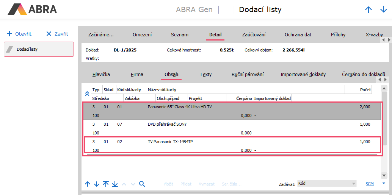Click the Kód skl.karty column header
Image resolution: width=392 pixels, height=195 pixels.
(x=131, y=90)
